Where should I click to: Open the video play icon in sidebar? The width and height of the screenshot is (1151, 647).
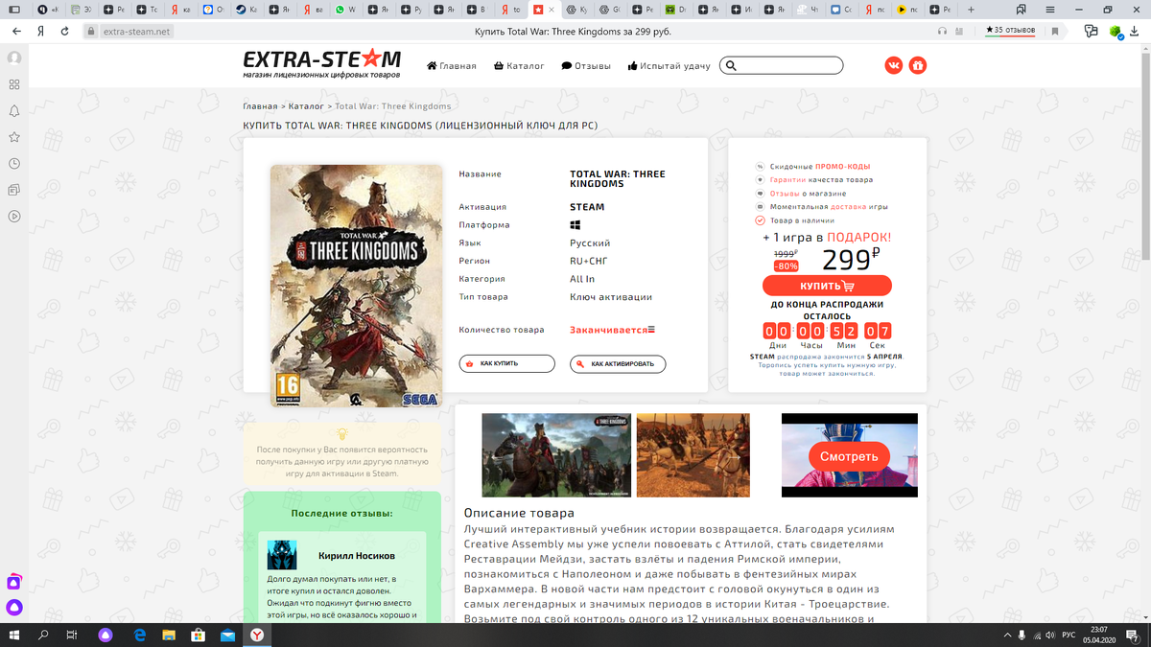14,217
